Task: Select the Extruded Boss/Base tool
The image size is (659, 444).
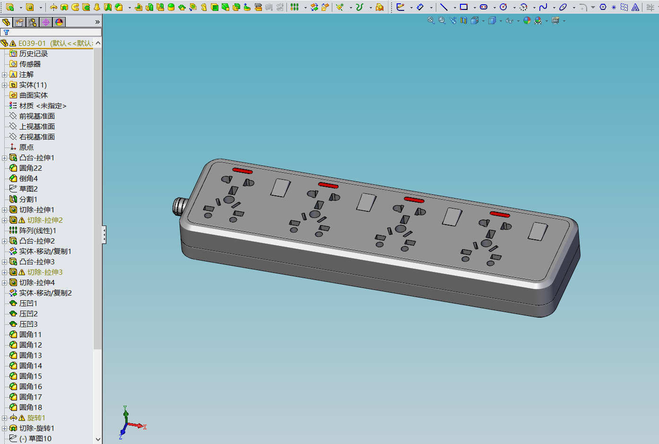Action: point(9,7)
